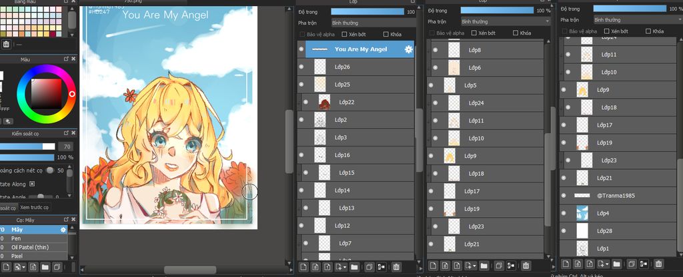Select the Pixel brush

pyautogui.click(x=33, y=256)
